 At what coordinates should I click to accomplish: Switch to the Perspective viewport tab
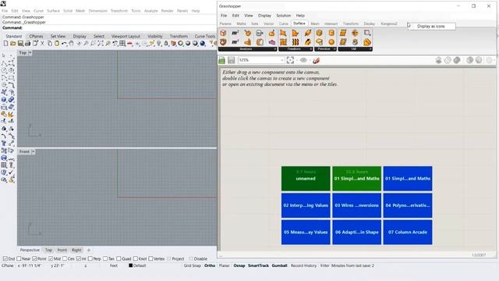click(30, 250)
